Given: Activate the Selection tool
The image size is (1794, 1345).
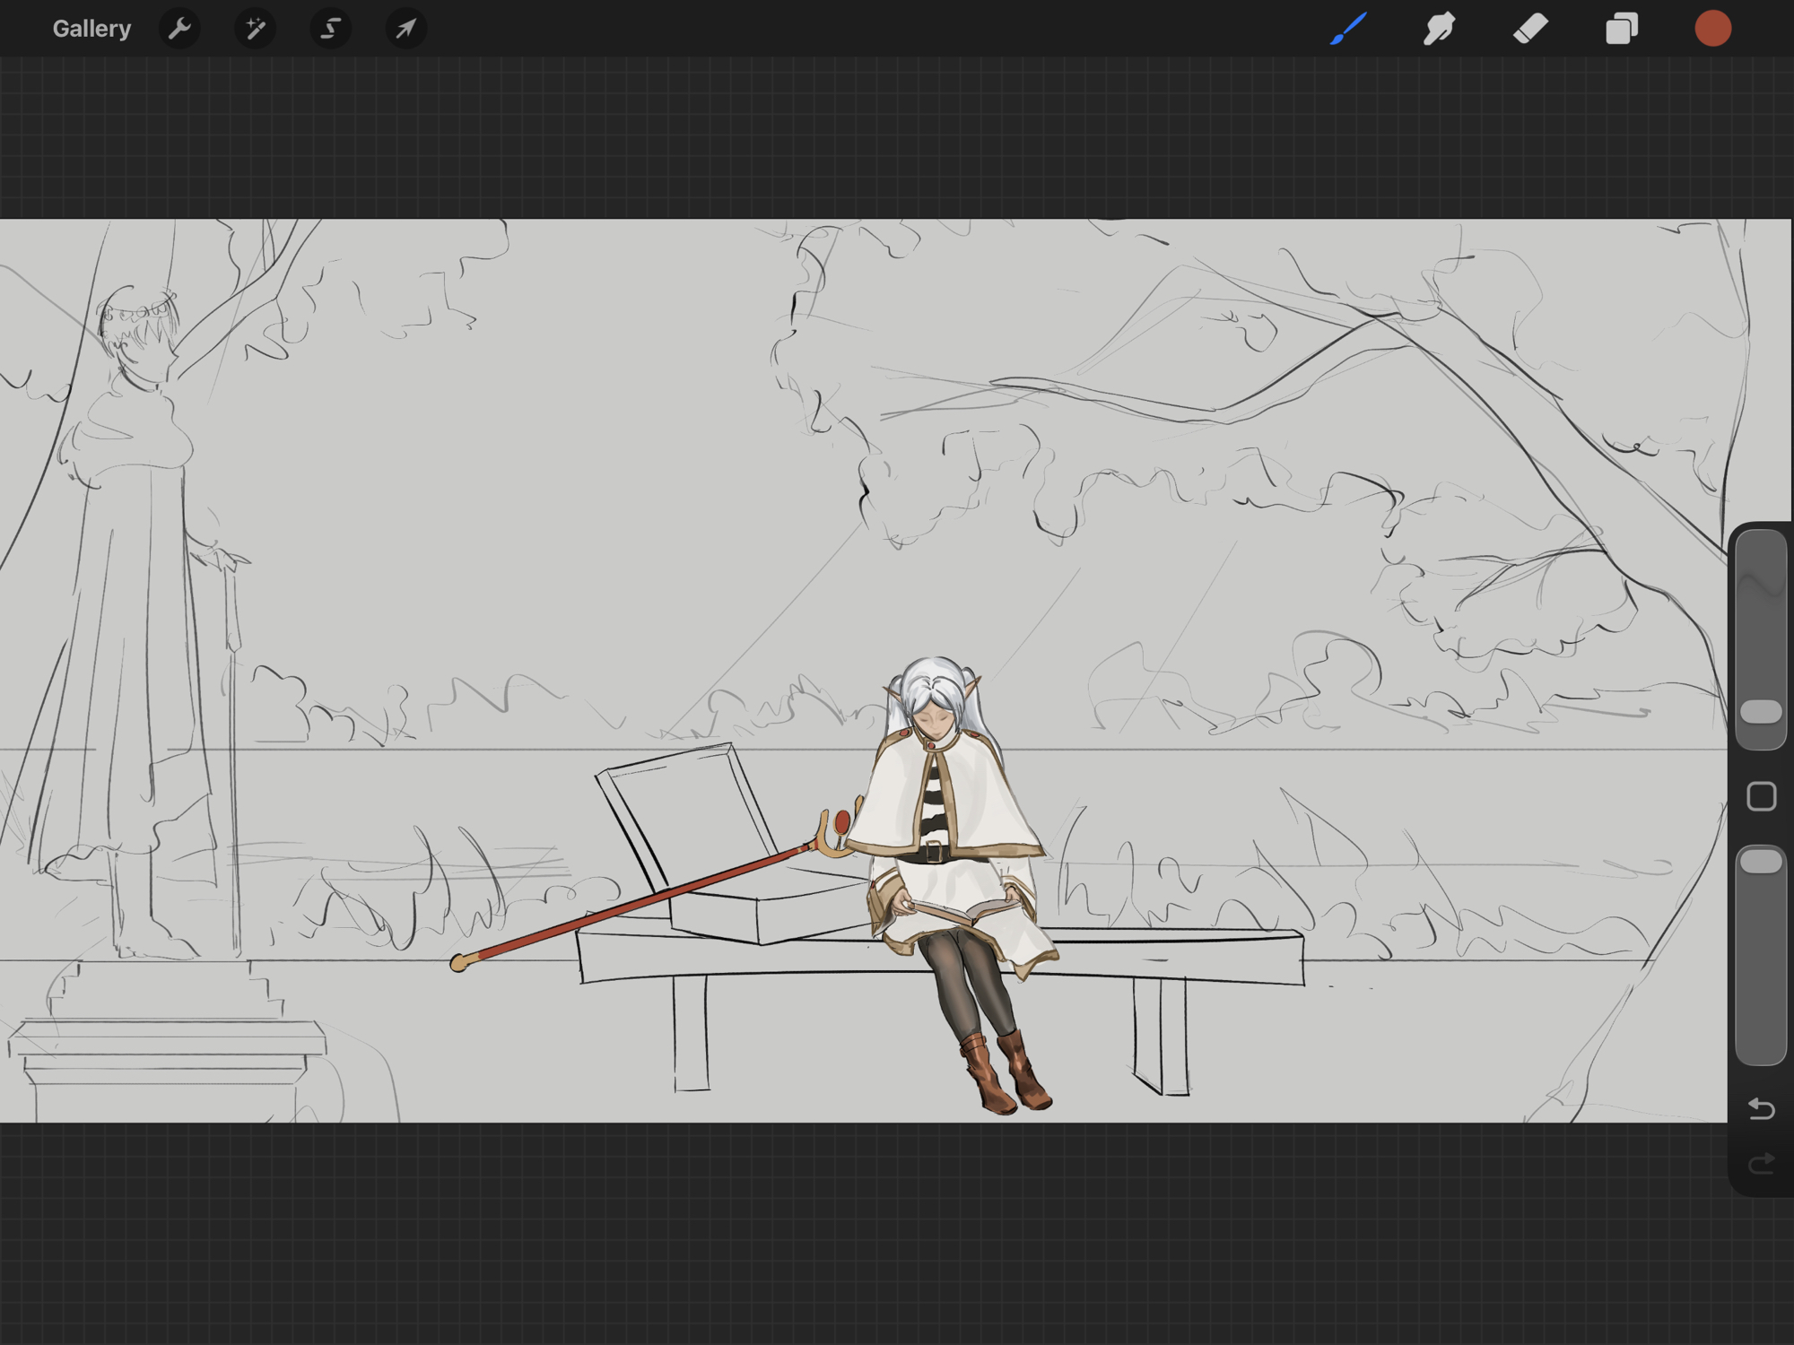Looking at the screenshot, I should coord(330,29).
